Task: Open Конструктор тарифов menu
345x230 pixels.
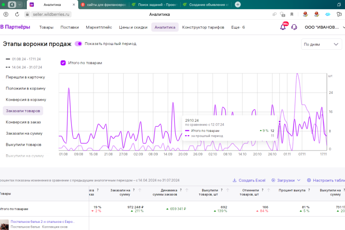Action: [x=203, y=27]
